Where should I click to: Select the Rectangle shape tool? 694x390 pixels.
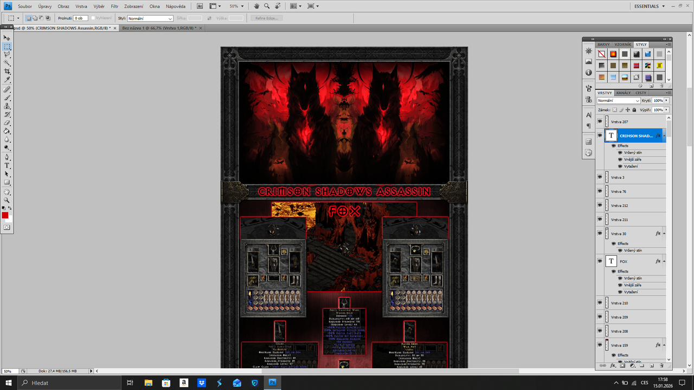[7, 182]
